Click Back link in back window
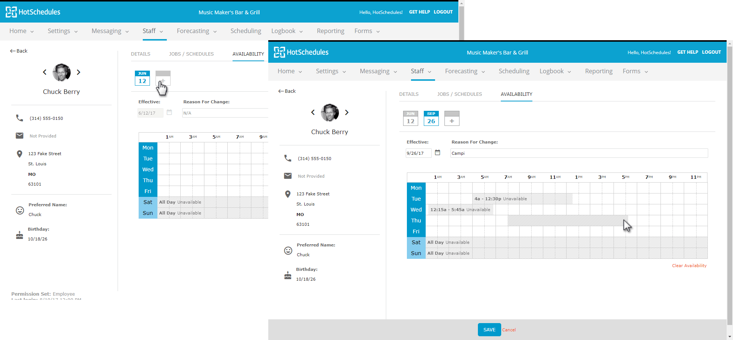The width and height of the screenshot is (733, 340). click(x=19, y=51)
